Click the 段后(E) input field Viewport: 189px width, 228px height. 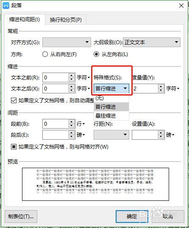(56, 135)
